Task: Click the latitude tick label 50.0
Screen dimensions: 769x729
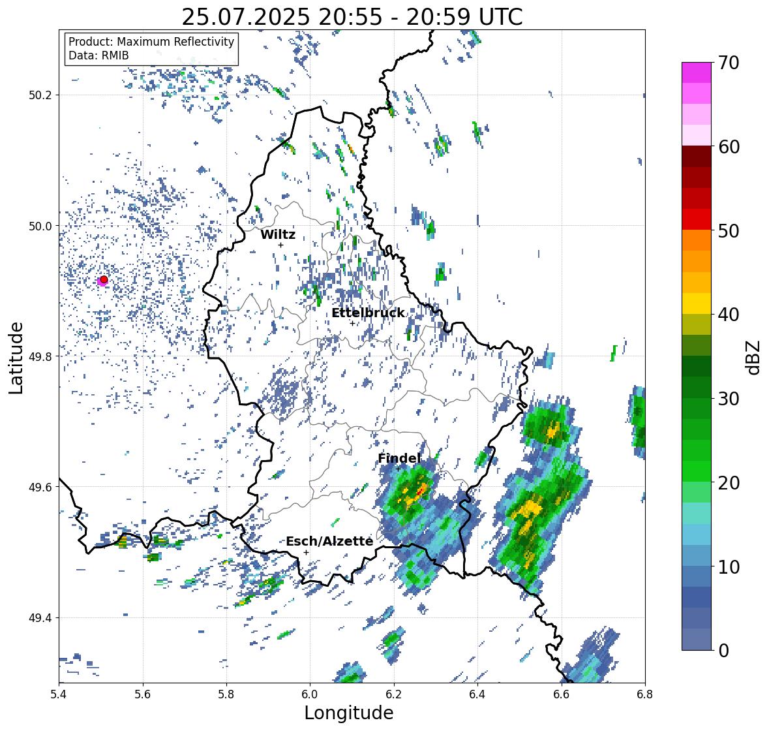Action: click(40, 226)
